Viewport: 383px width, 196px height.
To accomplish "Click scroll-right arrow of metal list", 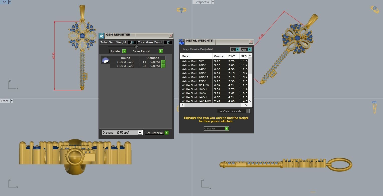I will click(246, 105).
